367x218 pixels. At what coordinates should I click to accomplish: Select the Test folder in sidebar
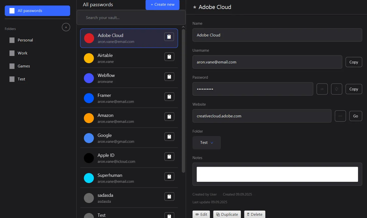37,79
